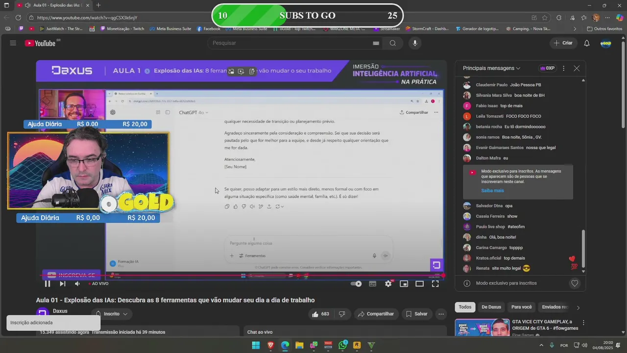Pause the live video
627x353 pixels.
tap(48, 283)
